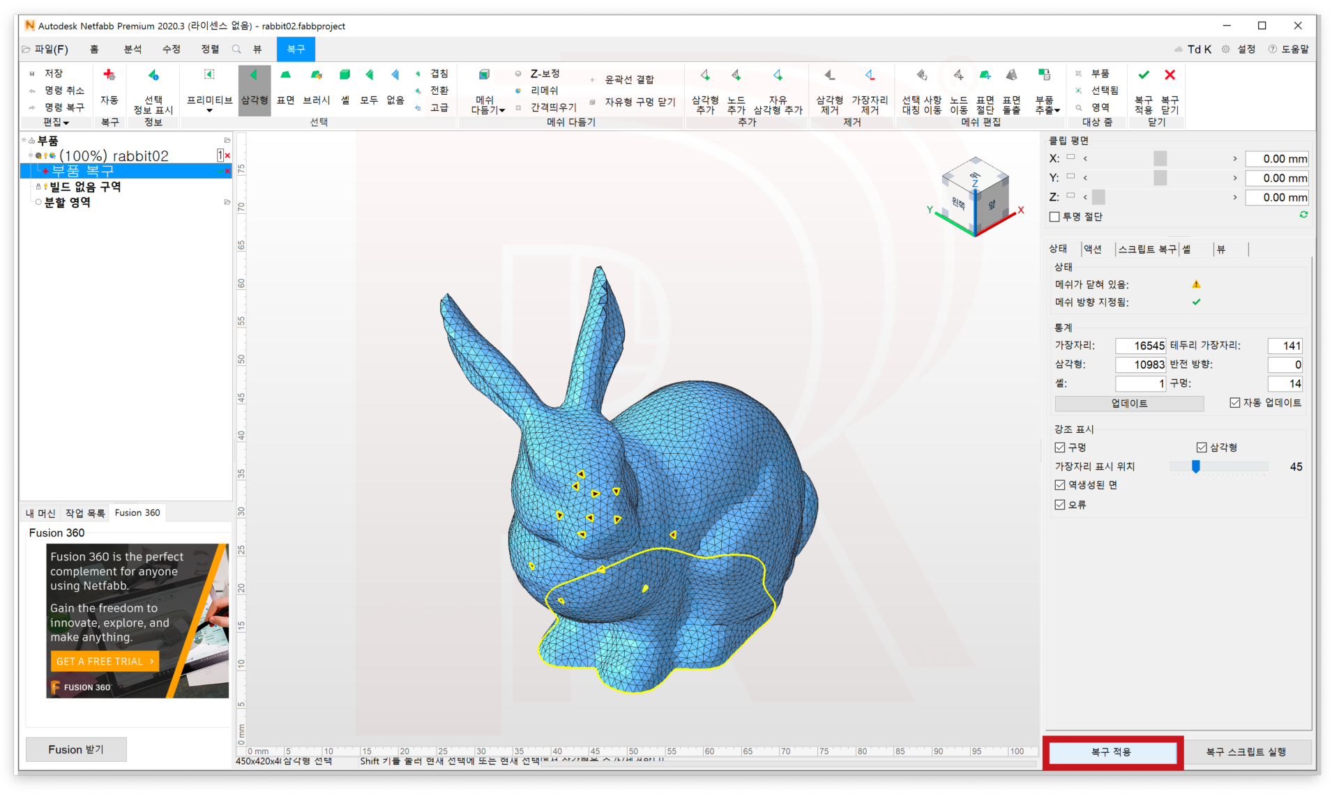Click the 표면 돌출 extrude surface tool

click(x=1011, y=75)
